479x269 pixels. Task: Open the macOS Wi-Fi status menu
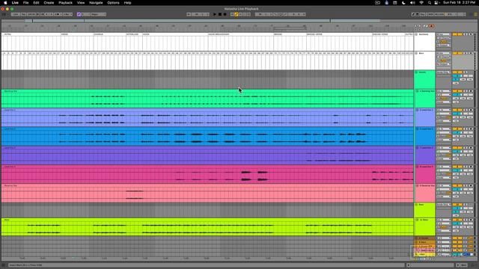(x=421, y=3)
